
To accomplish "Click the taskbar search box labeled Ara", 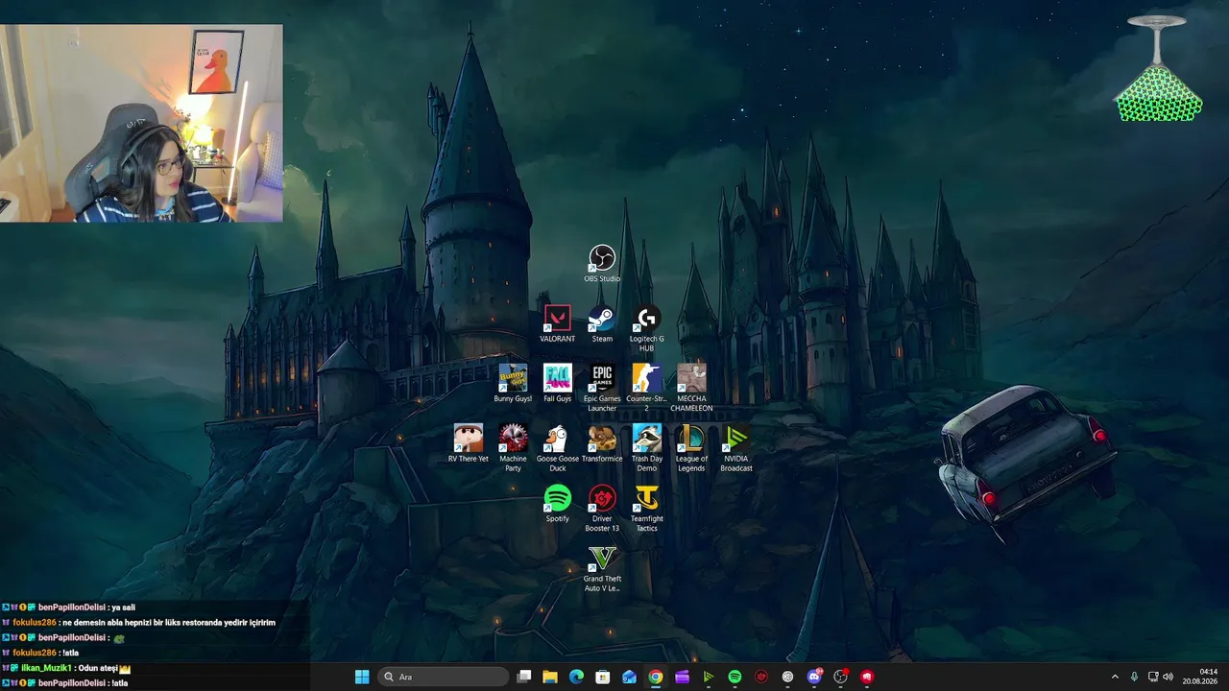I will (x=443, y=677).
